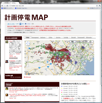Click the #tepco hashtag in first tweet
This screenshot has width=102, height=103.
11,55
